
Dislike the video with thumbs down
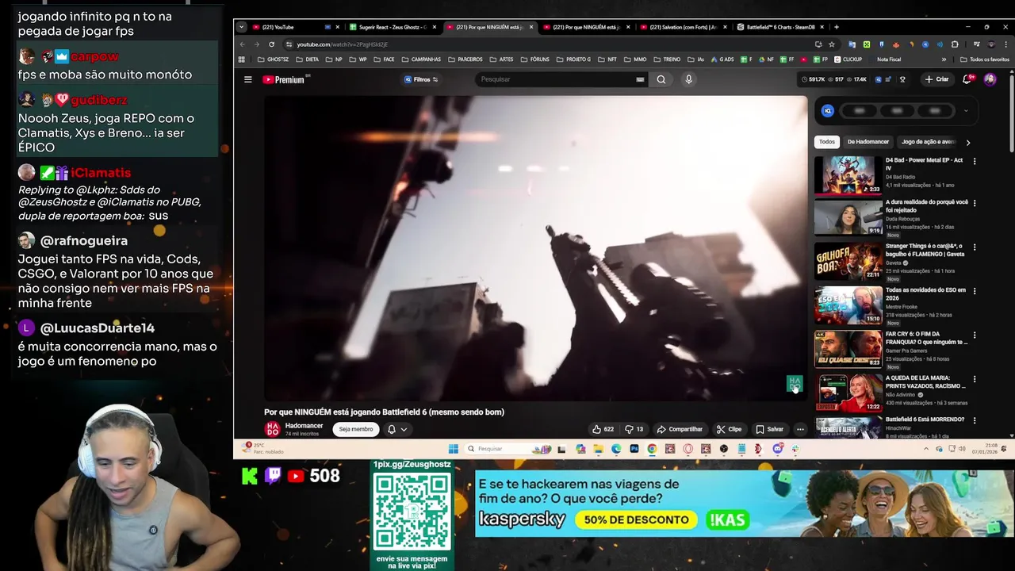coord(634,429)
